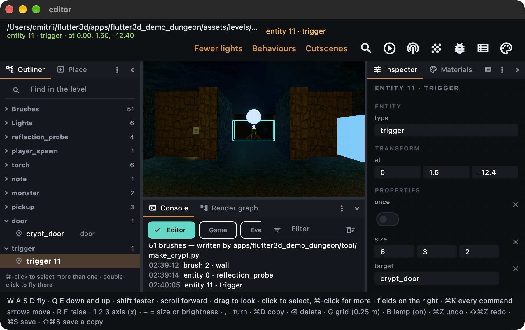Open the bug debug icon

coord(459,48)
